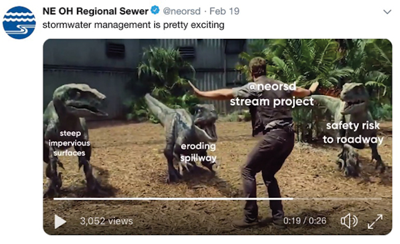Click the 'safety risk to roadway' caption
This screenshot has height=244, width=400.
tap(353, 132)
